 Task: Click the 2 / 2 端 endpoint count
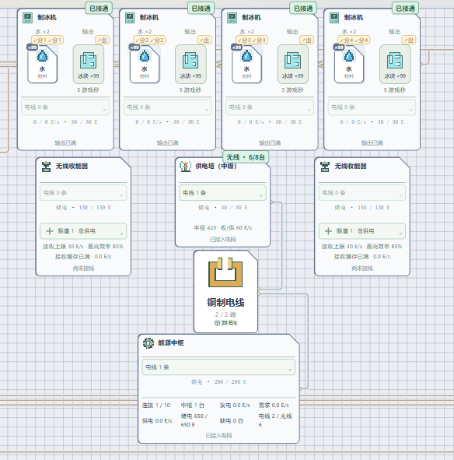coord(225,314)
